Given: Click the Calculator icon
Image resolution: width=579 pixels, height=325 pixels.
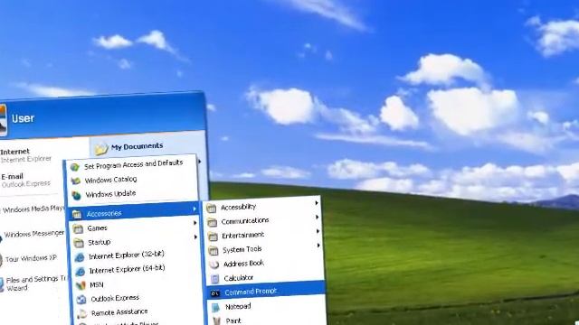Looking at the screenshot, I should (x=215, y=279).
